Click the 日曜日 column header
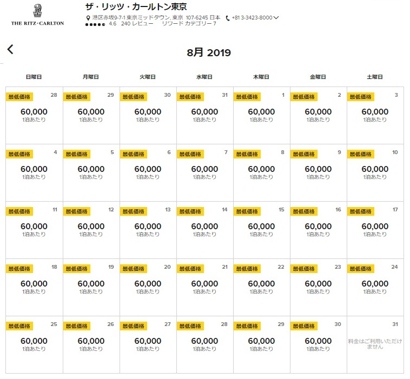Image resolution: width=410 pixels, height=379 pixels. pyautogui.click(x=34, y=77)
